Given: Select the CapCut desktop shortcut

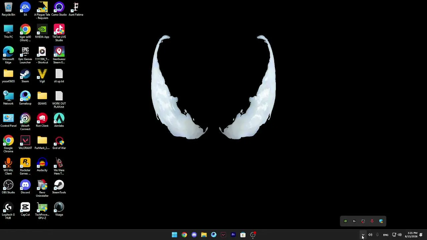Looking at the screenshot, I should tap(25, 209).
